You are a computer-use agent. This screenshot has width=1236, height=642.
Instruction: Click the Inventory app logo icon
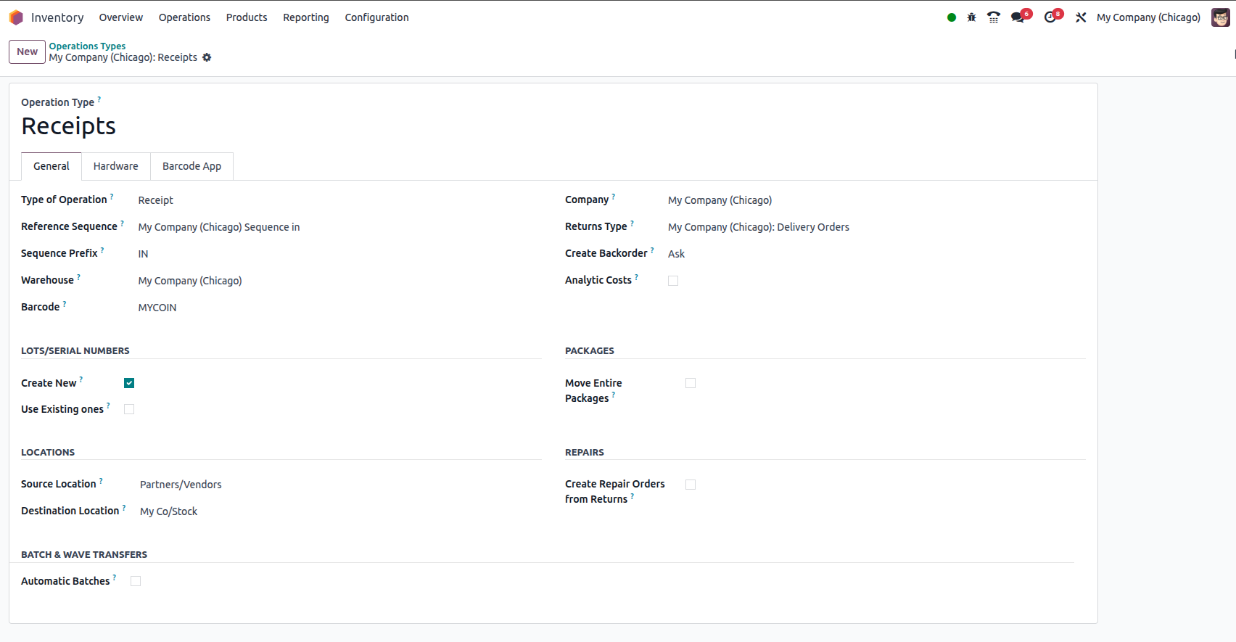[x=16, y=17]
